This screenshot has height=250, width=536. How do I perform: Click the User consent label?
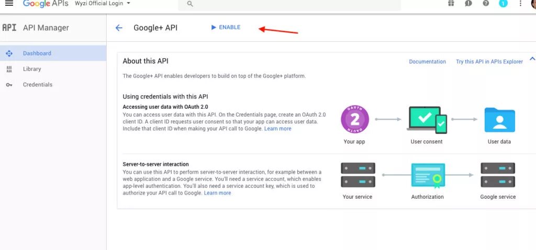(426, 141)
